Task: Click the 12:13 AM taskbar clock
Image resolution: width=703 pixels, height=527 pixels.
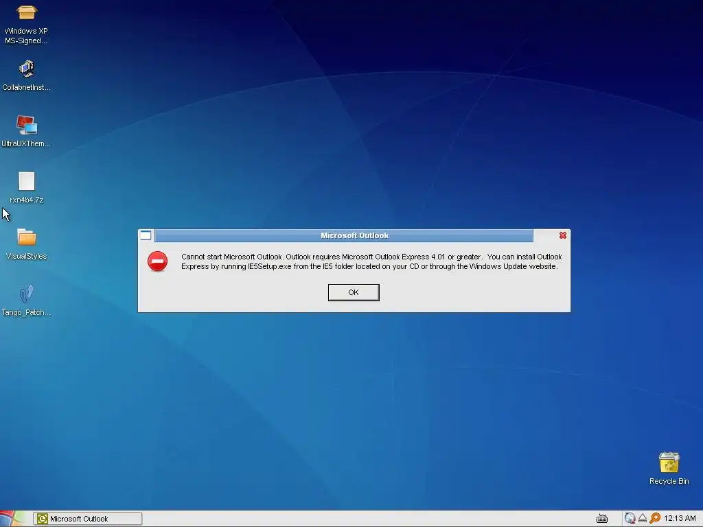Action: point(680,518)
